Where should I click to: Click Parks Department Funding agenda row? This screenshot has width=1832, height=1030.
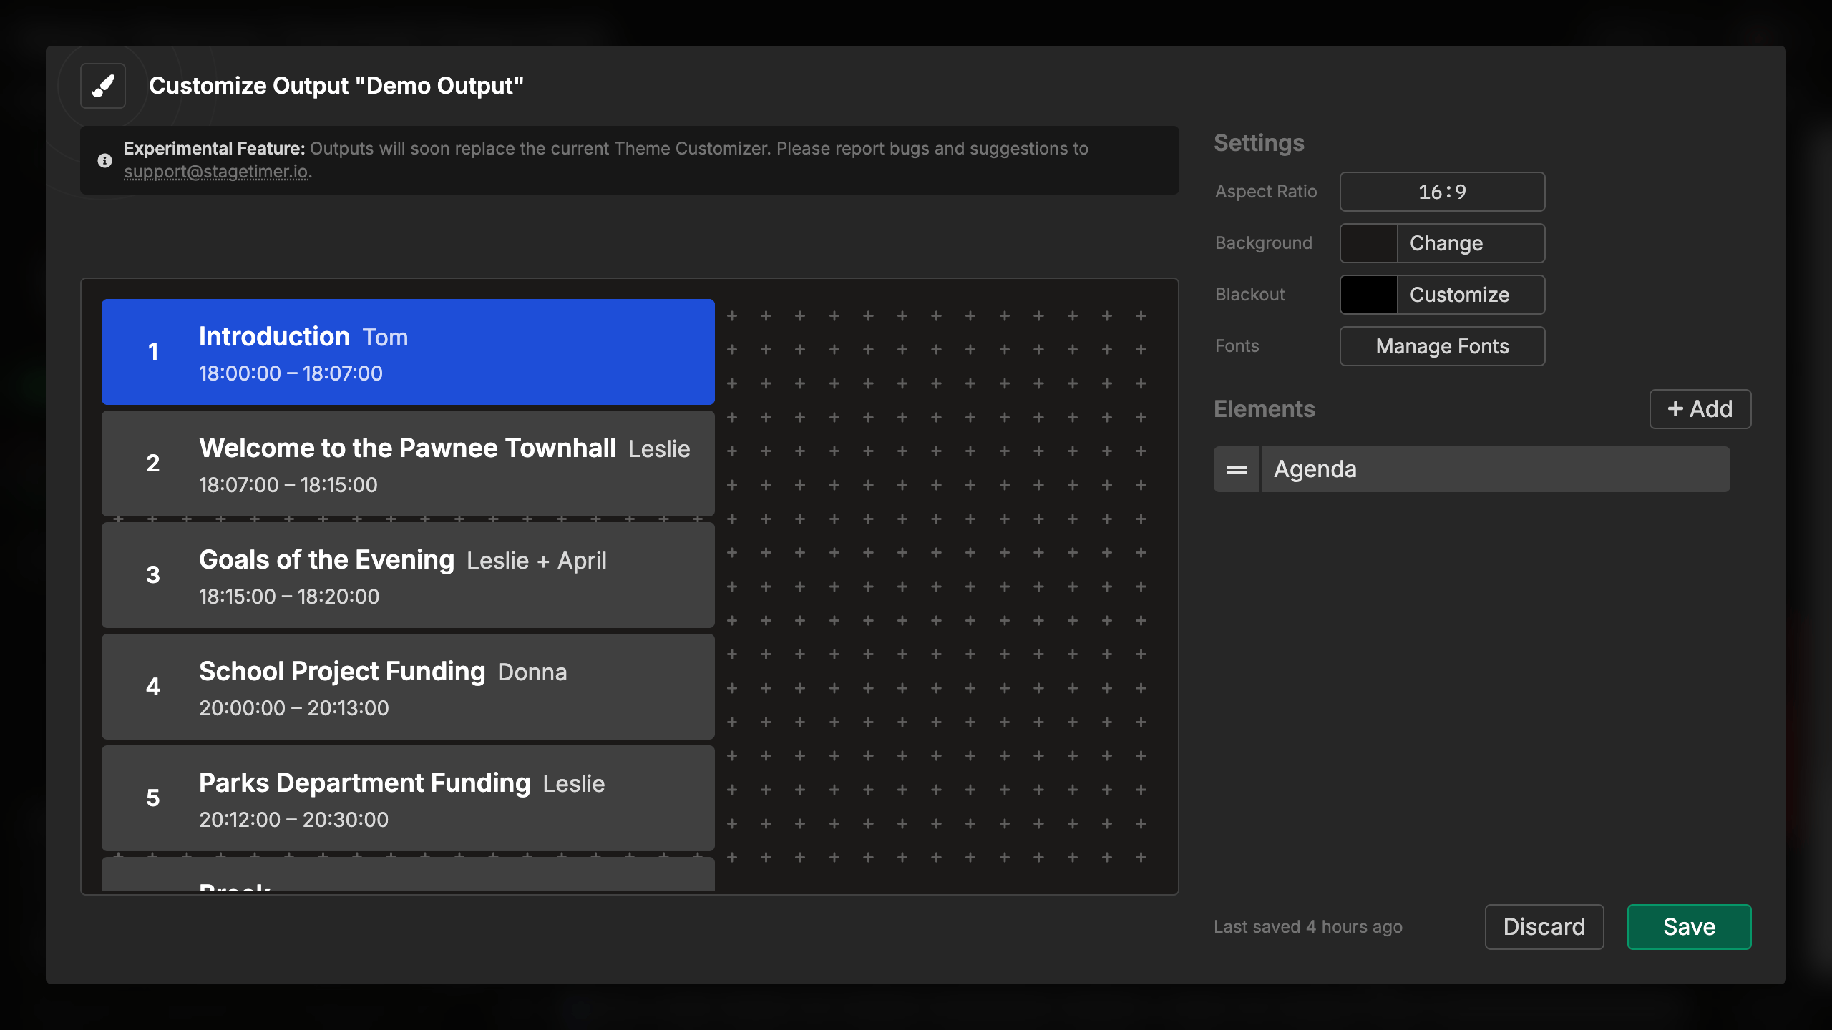(x=408, y=798)
